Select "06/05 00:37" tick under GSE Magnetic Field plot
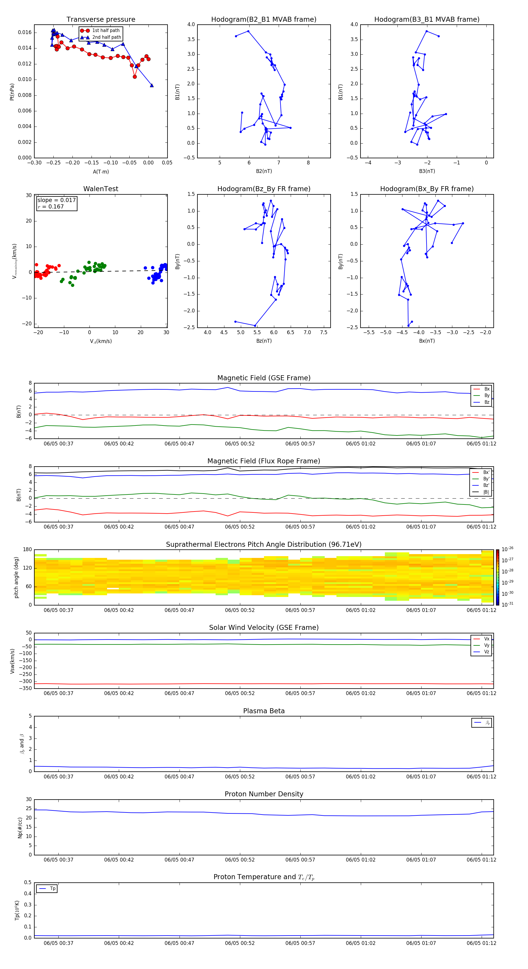 [59, 443]
